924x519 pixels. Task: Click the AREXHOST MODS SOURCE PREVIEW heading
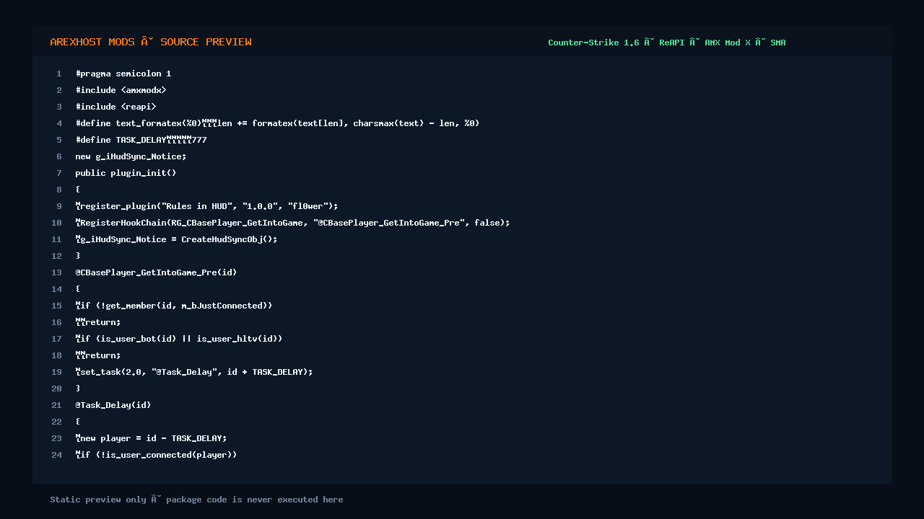(151, 42)
